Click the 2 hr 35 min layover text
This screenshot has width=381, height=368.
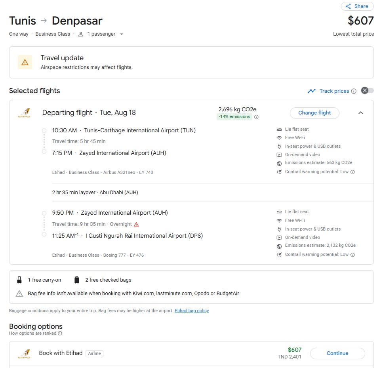tap(95, 192)
